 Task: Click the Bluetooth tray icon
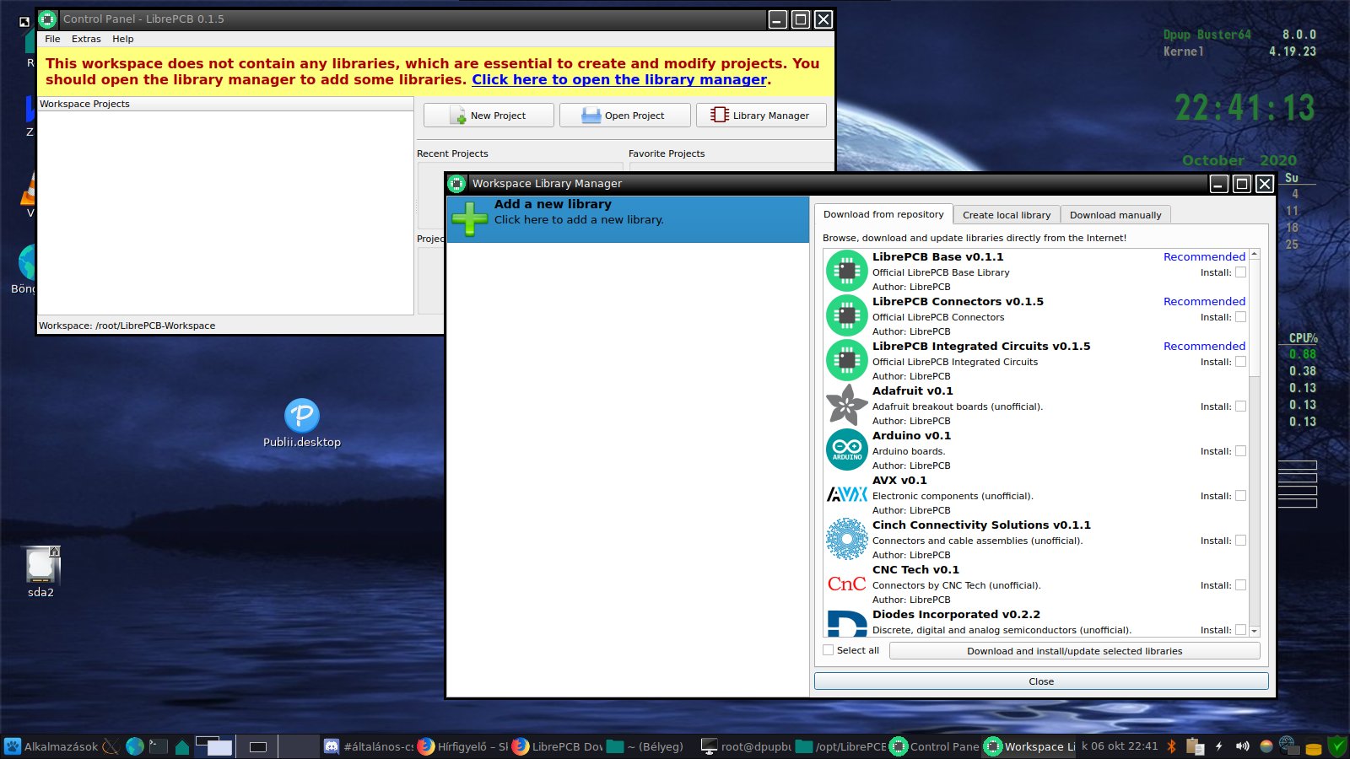click(x=1171, y=746)
